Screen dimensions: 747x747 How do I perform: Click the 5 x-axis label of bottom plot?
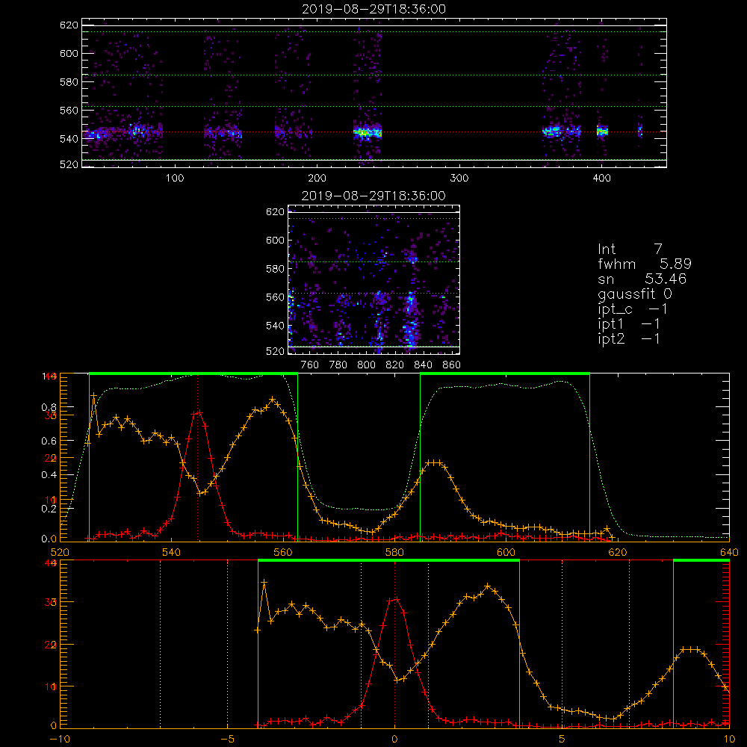pos(562,739)
